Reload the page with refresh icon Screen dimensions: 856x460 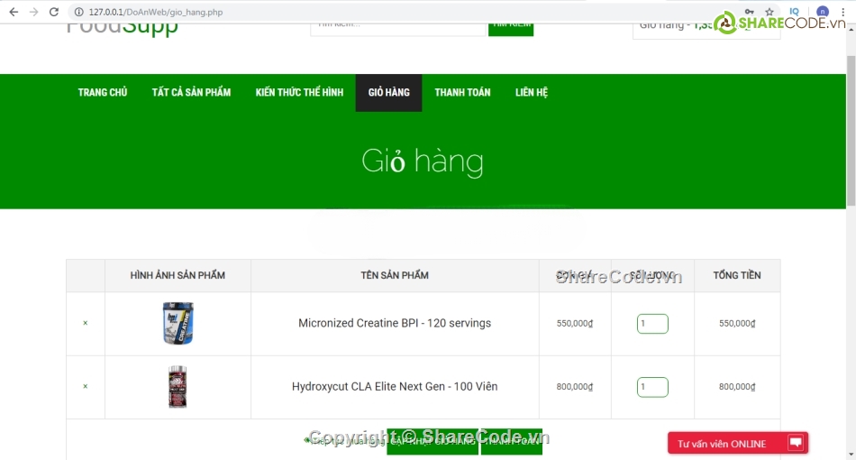click(53, 12)
